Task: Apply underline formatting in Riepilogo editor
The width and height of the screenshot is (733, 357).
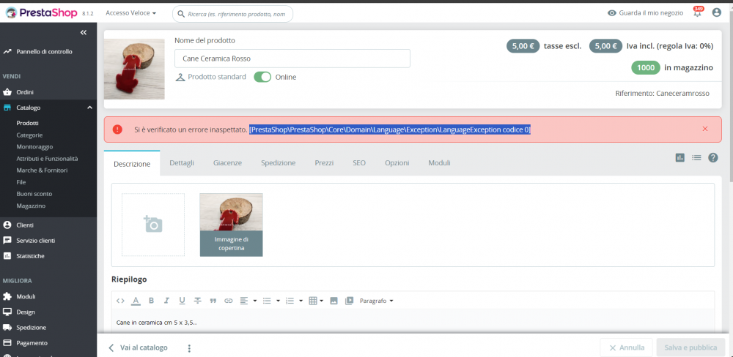Action: pos(182,301)
